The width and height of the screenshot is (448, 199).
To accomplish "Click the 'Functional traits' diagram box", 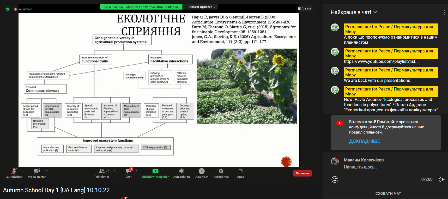I will click(96, 59).
